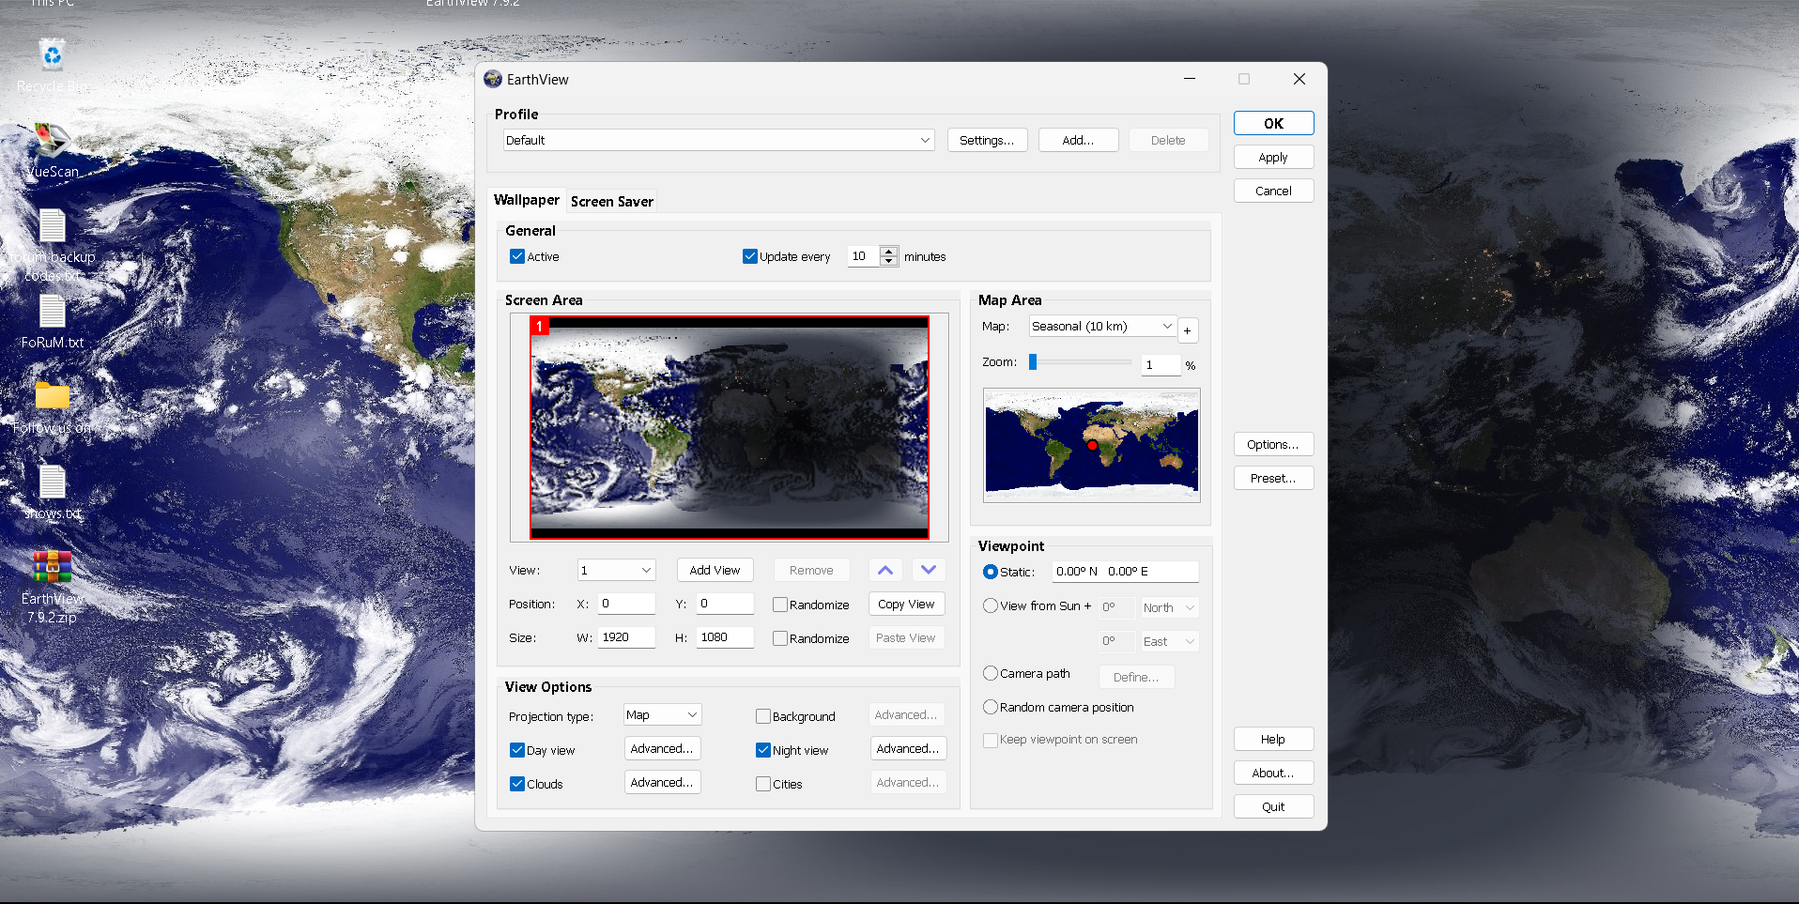
Task: Click the EarthView globe icon in title bar
Action: [x=493, y=79]
